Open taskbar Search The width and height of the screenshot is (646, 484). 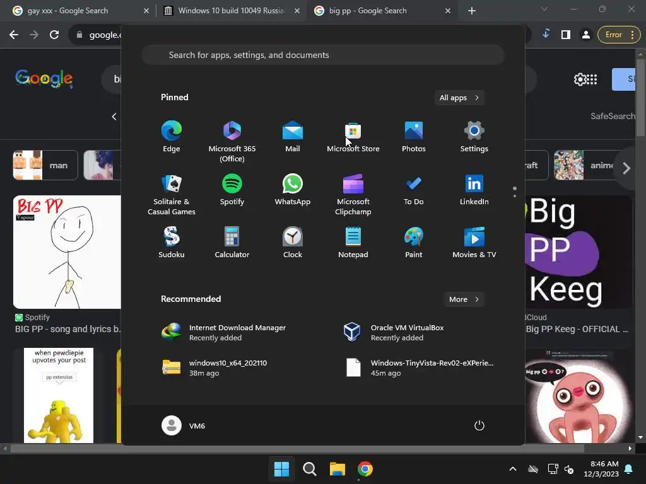[x=309, y=469]
